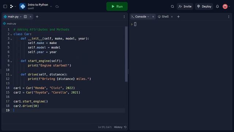
Task: Place cursor in the comment on line 1
Action: click(x=41, y=29)
